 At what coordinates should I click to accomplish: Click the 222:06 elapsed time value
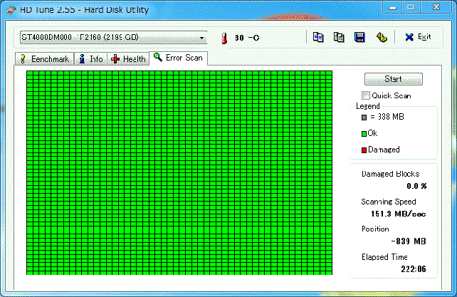(x=414, y=269)
